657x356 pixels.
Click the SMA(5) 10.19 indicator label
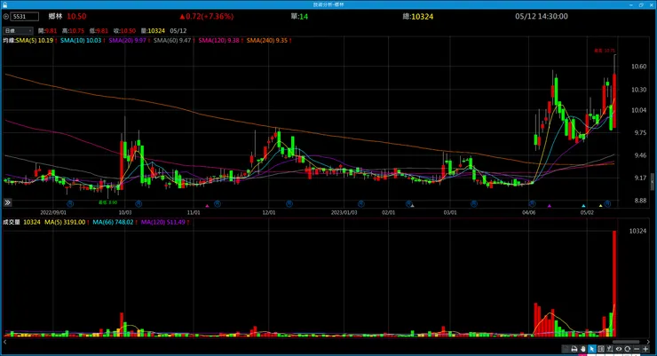pos(35,40)
